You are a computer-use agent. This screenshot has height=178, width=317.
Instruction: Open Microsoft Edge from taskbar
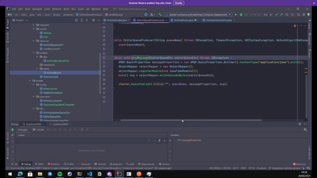[x=20, y=174]
